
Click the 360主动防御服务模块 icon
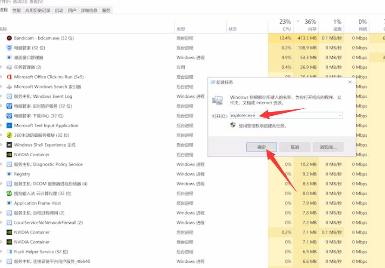tap(9, 135)
